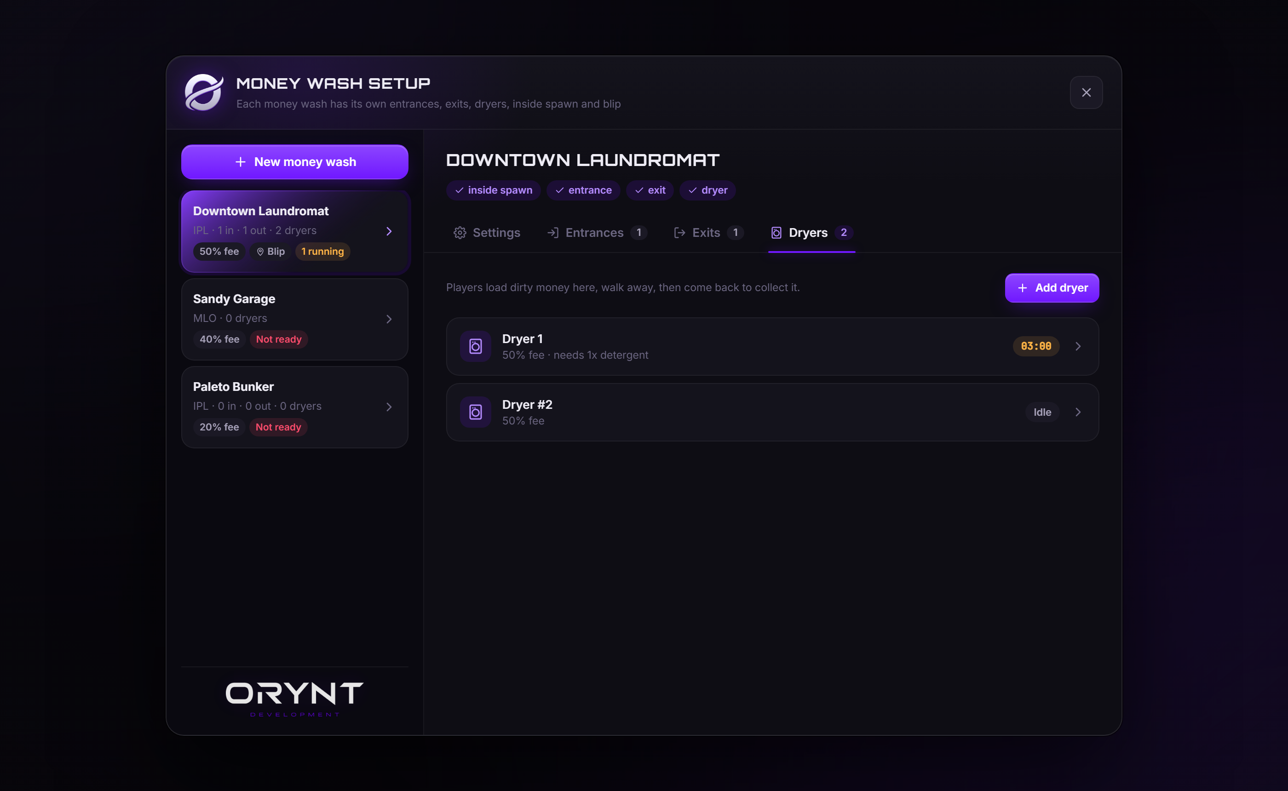Screen dimensions: 1288x791
Task: Open Dryer 1 details chevron
Action: 1078,346
